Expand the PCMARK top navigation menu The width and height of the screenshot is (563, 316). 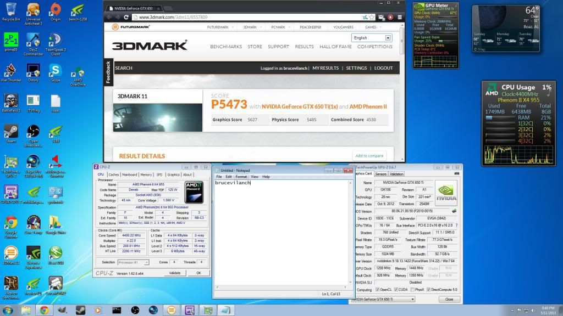pyautogui.click(x=280, y=27)
